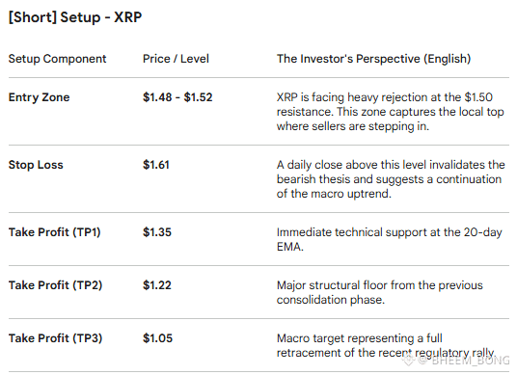Click The Investor's Perspective (English) header
The width and height of the screenshot is (517, 375).
pyautogui.click(x=373, y=59)
